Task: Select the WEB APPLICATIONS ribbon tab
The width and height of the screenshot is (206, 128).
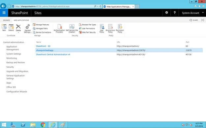Action: pyautogui.click(x=21, y=20)
